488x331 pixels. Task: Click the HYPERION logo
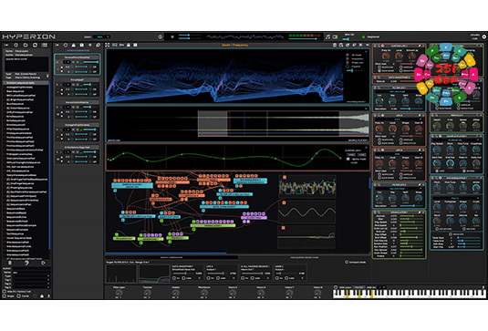point(29,36)
